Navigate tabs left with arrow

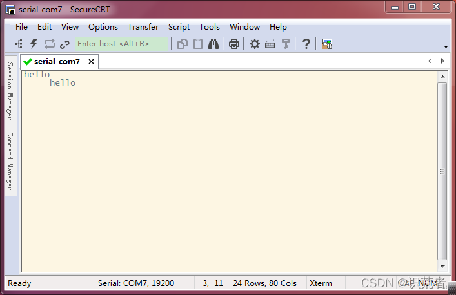click(430, 61)
